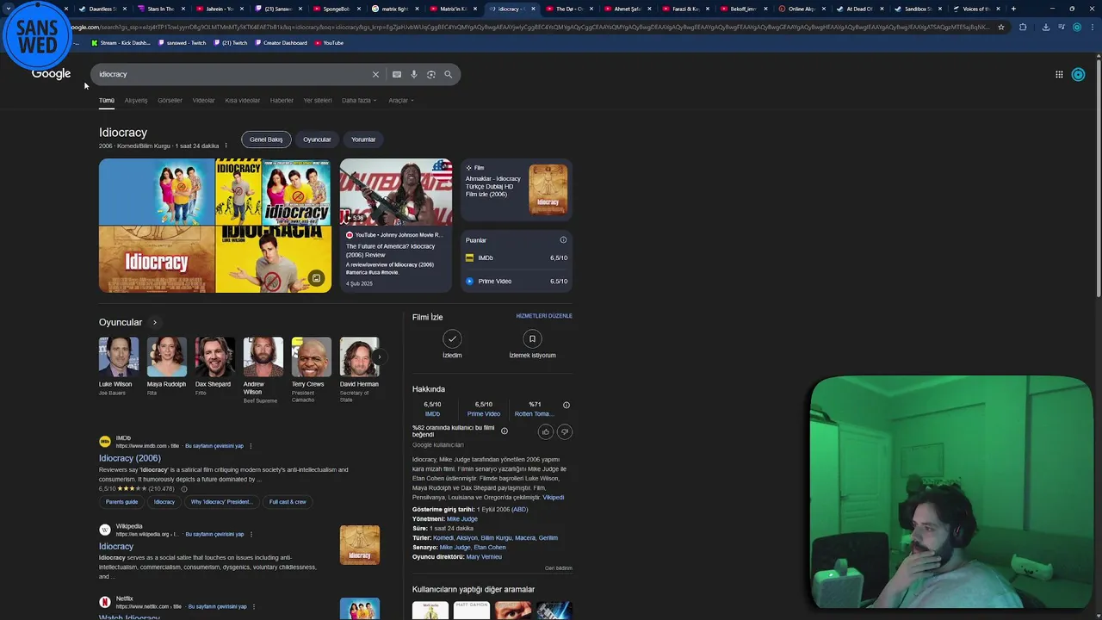Click HİZMETLERİ DÜZENLE link

(544, 316)
